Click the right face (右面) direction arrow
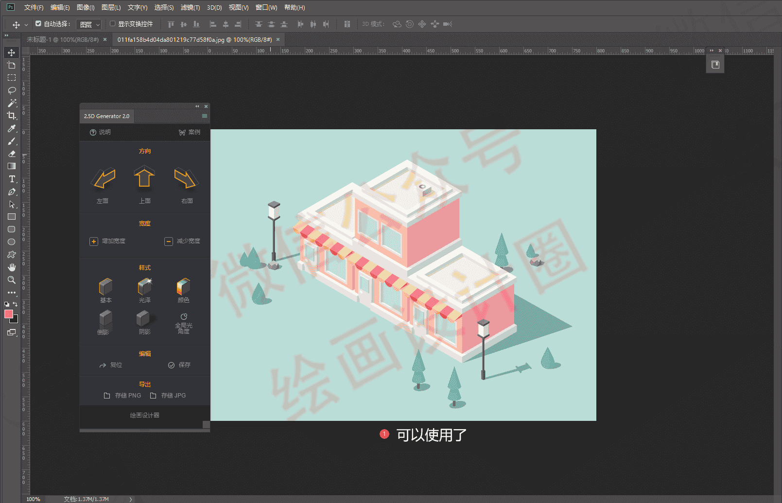This screenshot has height=503, width=782. [186, 178]
